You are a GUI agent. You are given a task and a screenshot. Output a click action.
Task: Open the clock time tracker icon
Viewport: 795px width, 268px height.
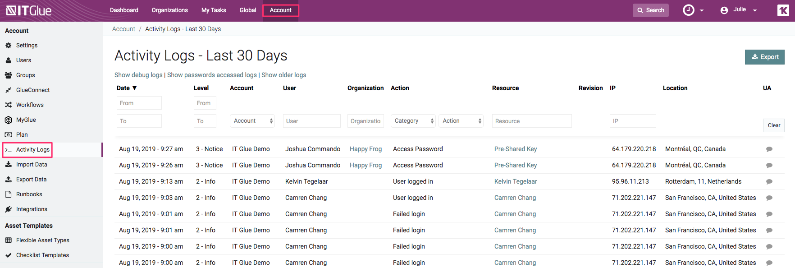pos(689,10)
